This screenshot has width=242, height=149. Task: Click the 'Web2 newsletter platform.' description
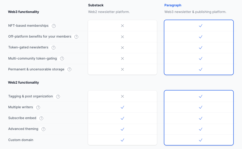[109, 12]
